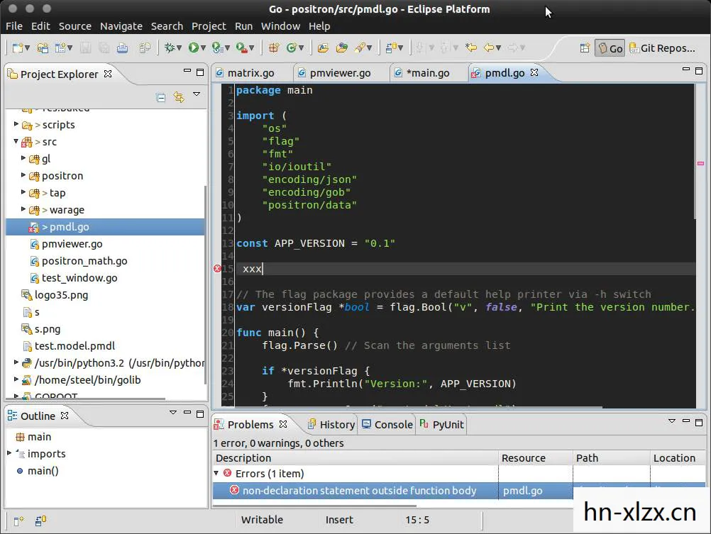Switch to the matrix.go editor tab
This screenshot has width=711, height=534.
pyautogui.click(x=250, y=73)
